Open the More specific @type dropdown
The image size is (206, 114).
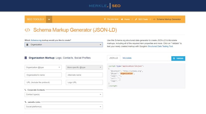click(84, 67)
